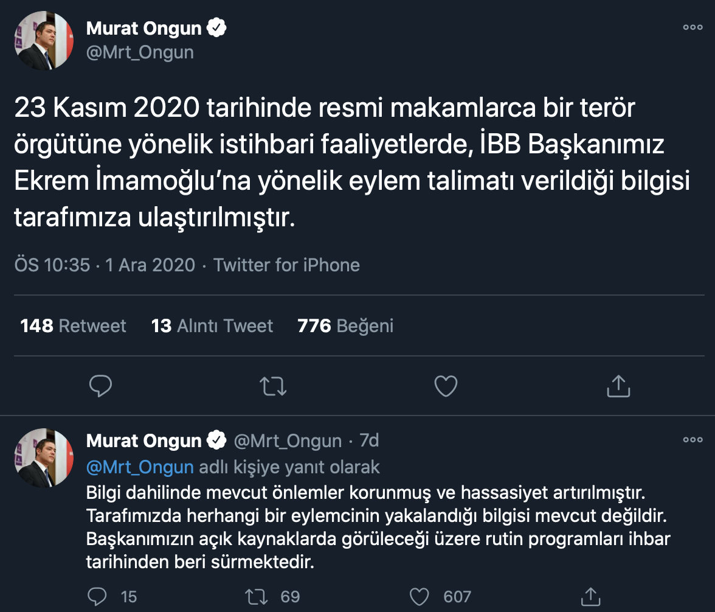
Task: View the 148 Retweet list
Action: click(x=73, y=325)
